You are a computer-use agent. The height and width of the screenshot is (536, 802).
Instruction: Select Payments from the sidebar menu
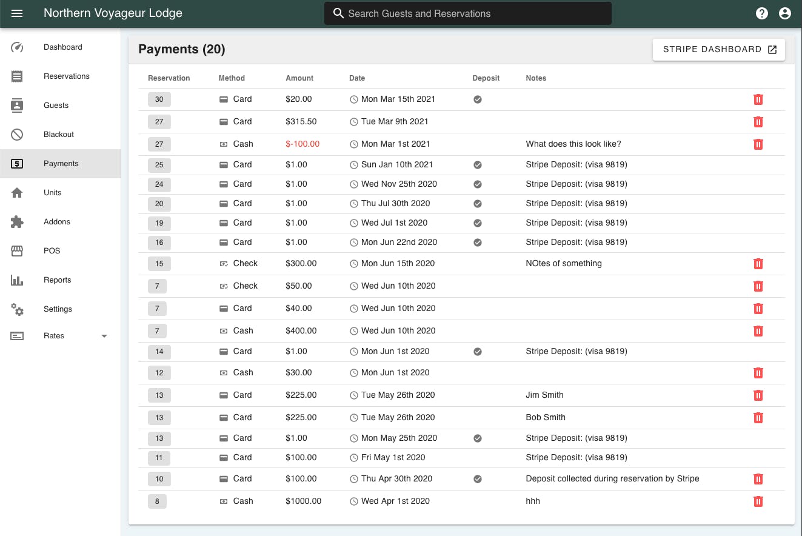[x=17, y=163]
